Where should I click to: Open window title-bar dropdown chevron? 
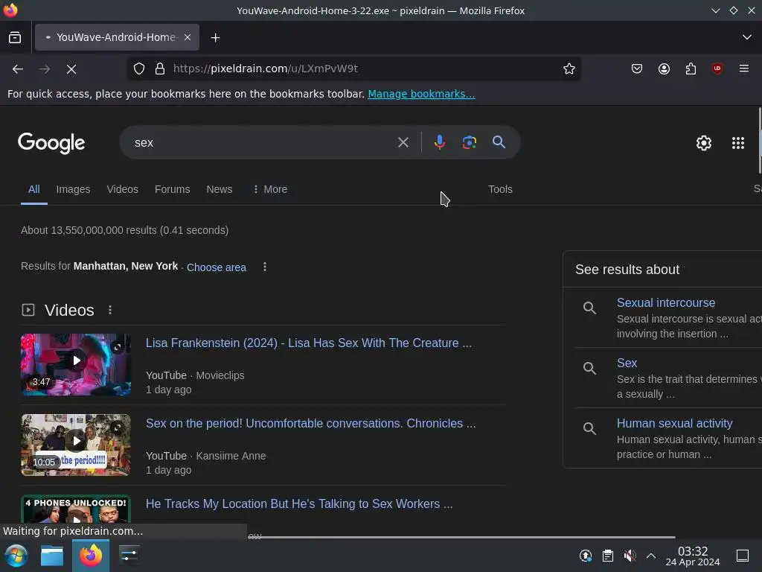point(715,10)
